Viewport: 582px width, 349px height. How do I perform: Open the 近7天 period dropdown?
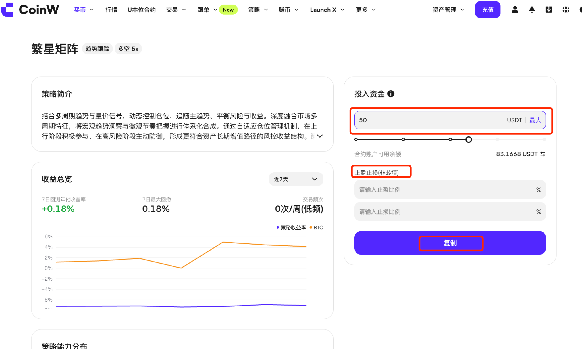tap(296, 179)
